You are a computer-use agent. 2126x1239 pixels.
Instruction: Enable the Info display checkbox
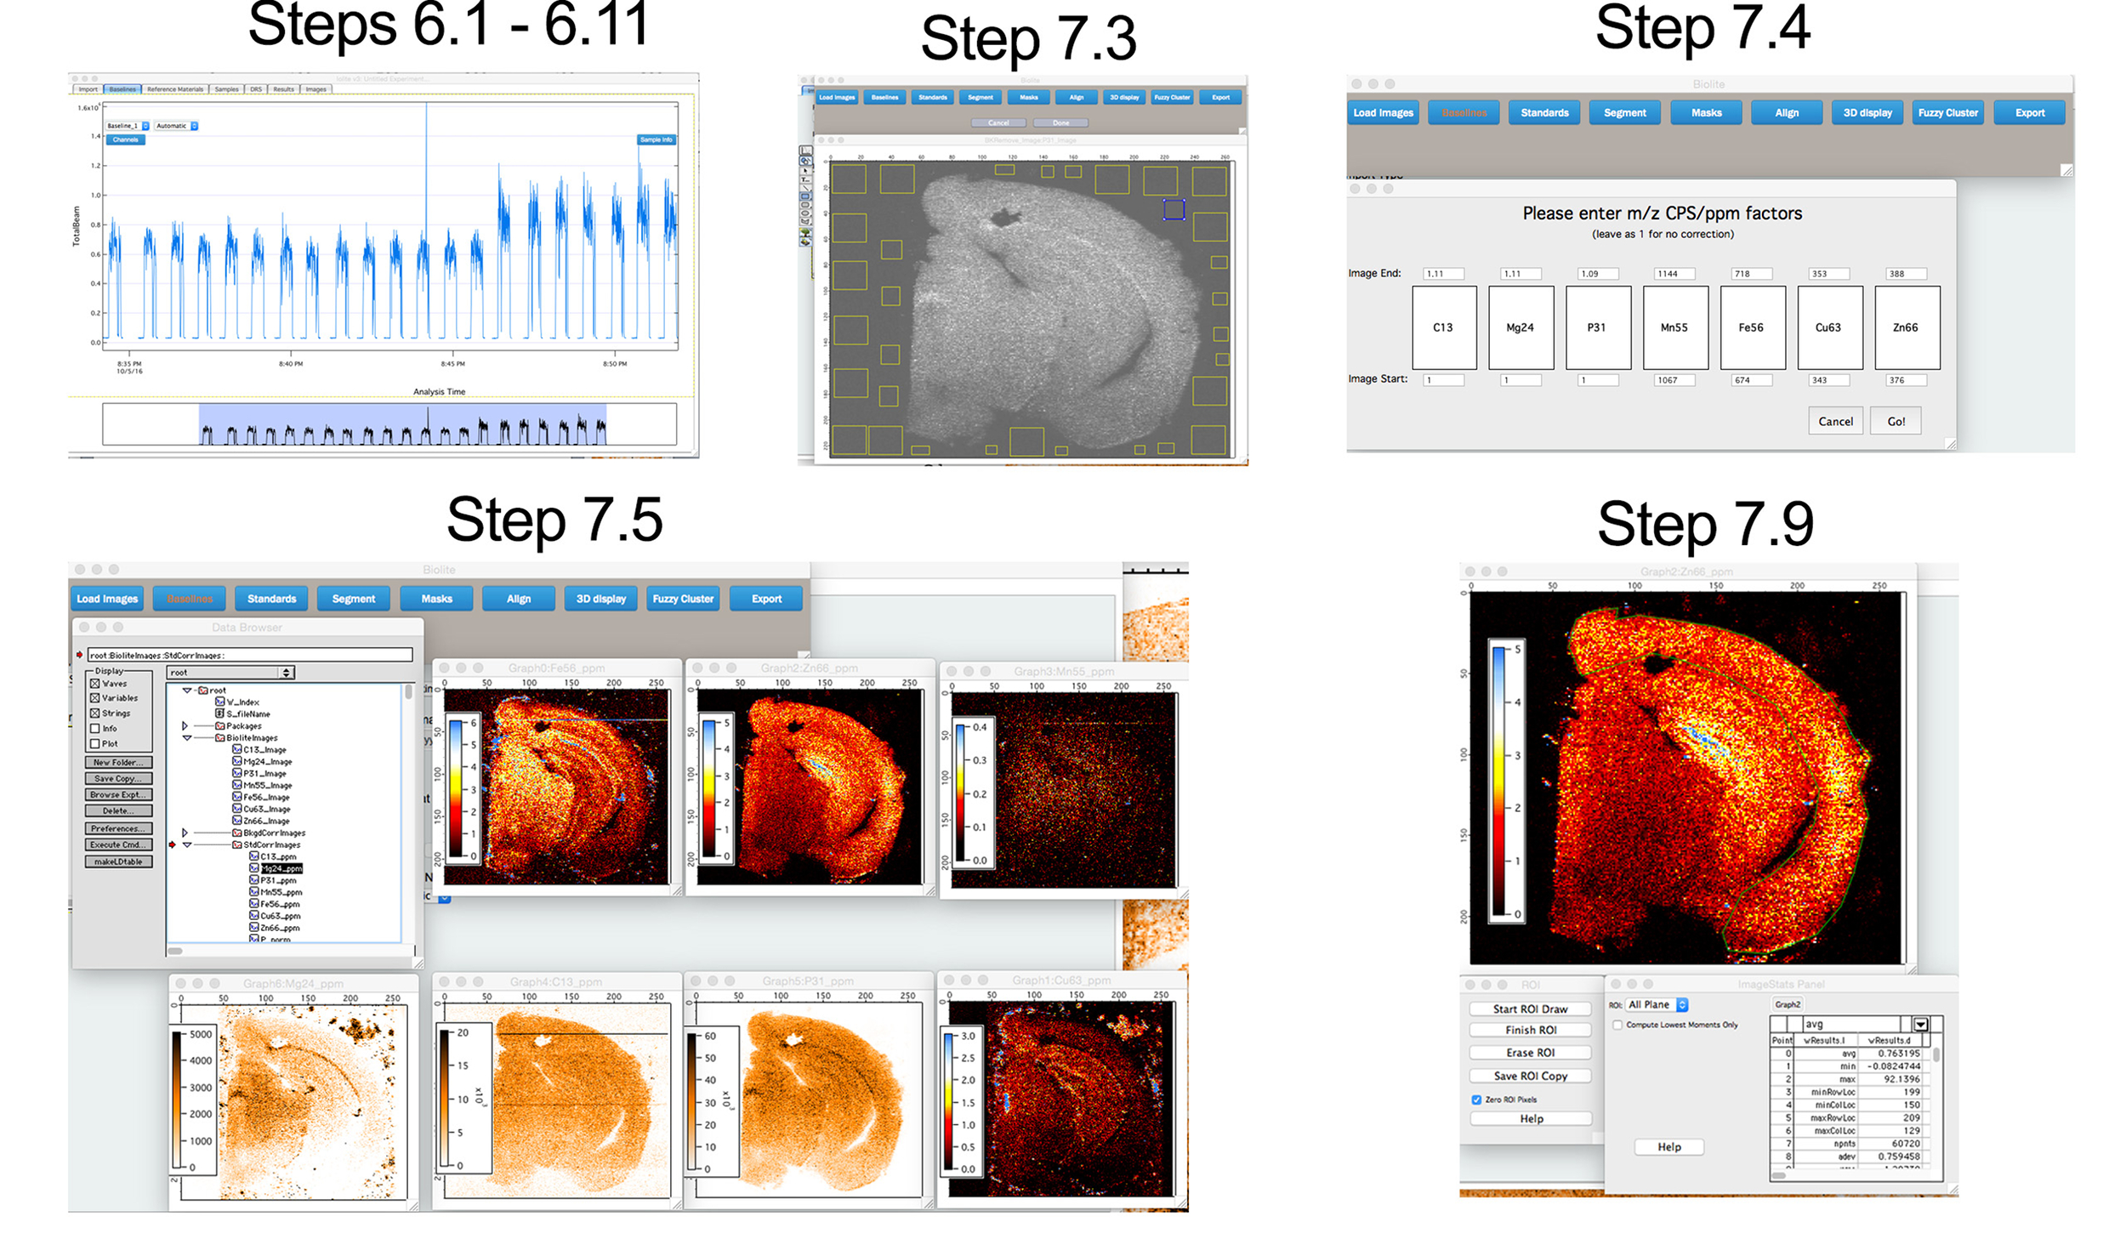(x=95, y=729)
